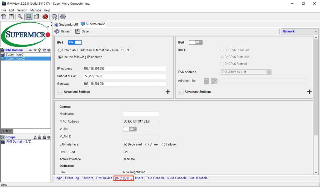Open the Network section dropdown
The image size is (320, 187).
(300, 31)
